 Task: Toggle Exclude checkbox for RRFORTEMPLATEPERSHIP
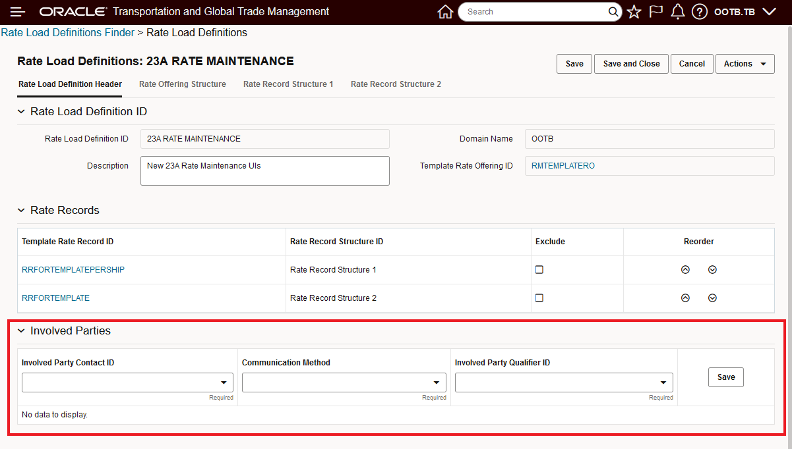click(539, 270)
